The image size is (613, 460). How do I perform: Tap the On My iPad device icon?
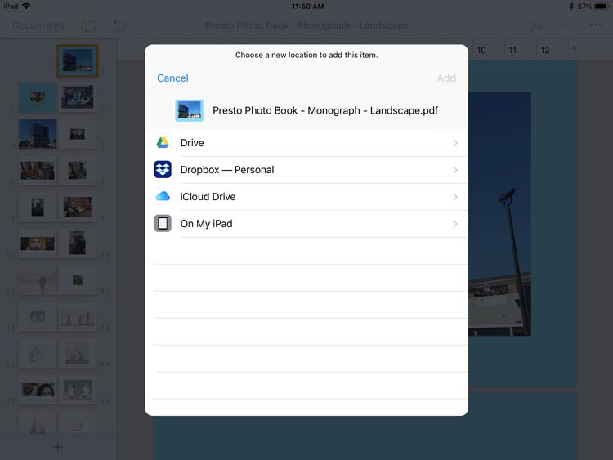coord(163,224)
